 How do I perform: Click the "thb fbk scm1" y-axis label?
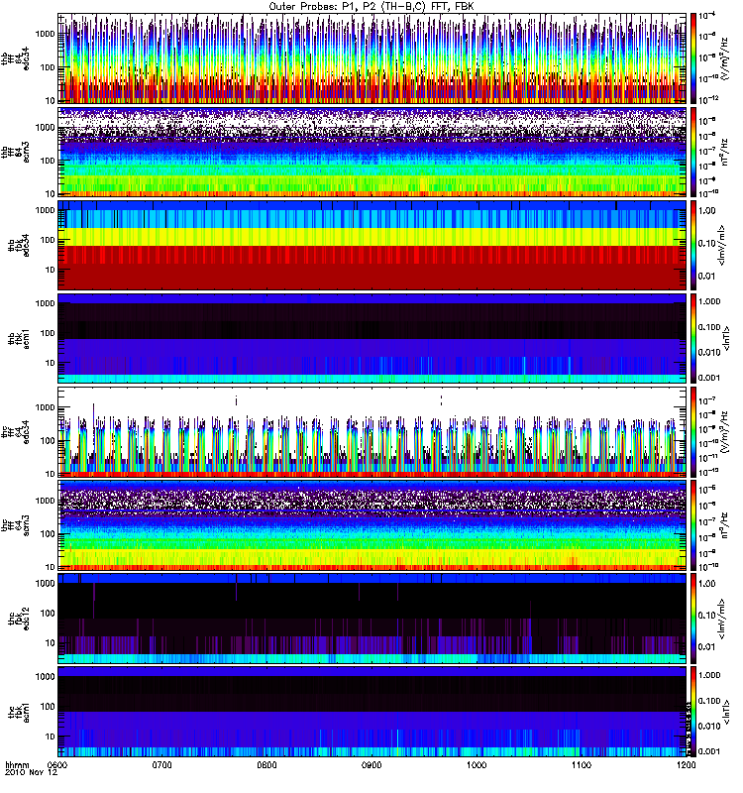(x=19, y=338)
